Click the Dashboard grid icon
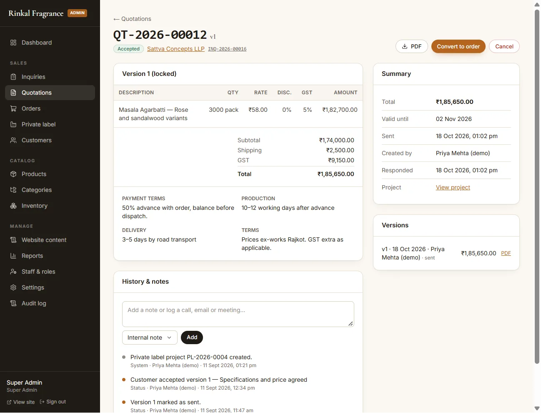Image resolution: width=541 pixels, height=413 pixels. pos(13,43)
